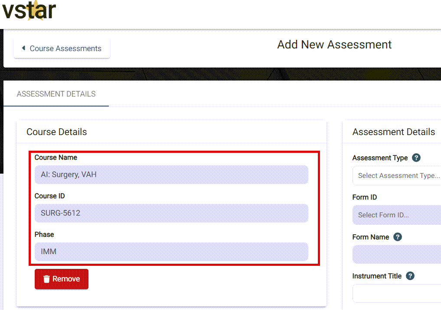The height and width of the screenshot is (310, 441).
Task: Open help icon next to Instrument Title
Action: [x=410, y=276]
